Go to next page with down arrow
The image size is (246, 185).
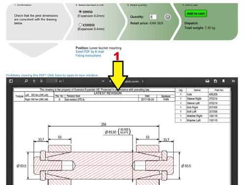tap(41, 81)
